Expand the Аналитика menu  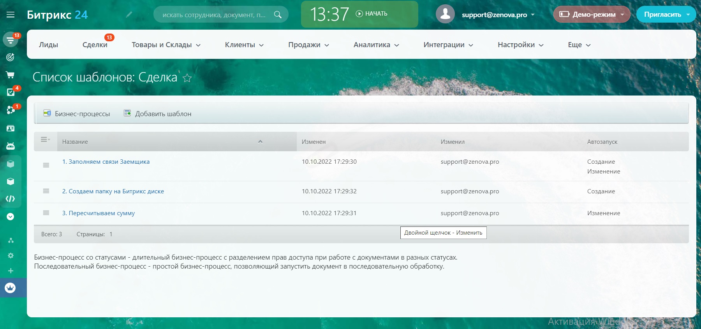pos(376,45)
